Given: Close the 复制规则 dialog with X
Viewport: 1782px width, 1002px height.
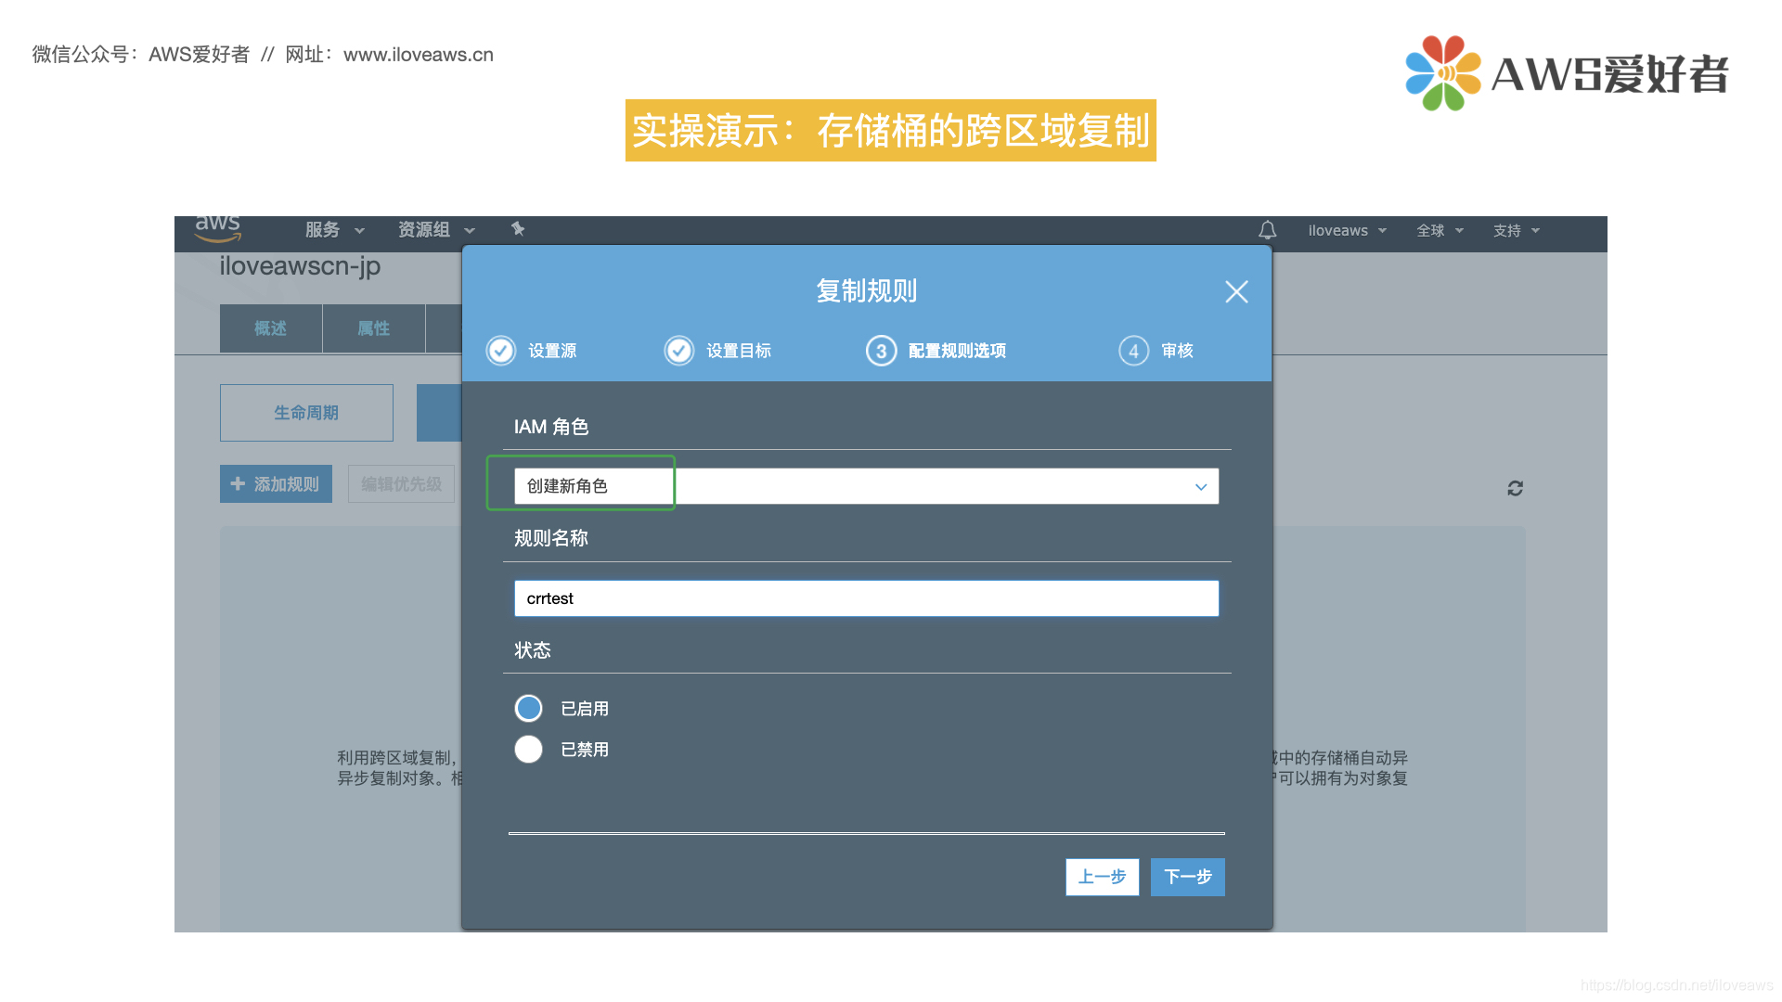Looking at the screenshot, I should coord(1235,292).
